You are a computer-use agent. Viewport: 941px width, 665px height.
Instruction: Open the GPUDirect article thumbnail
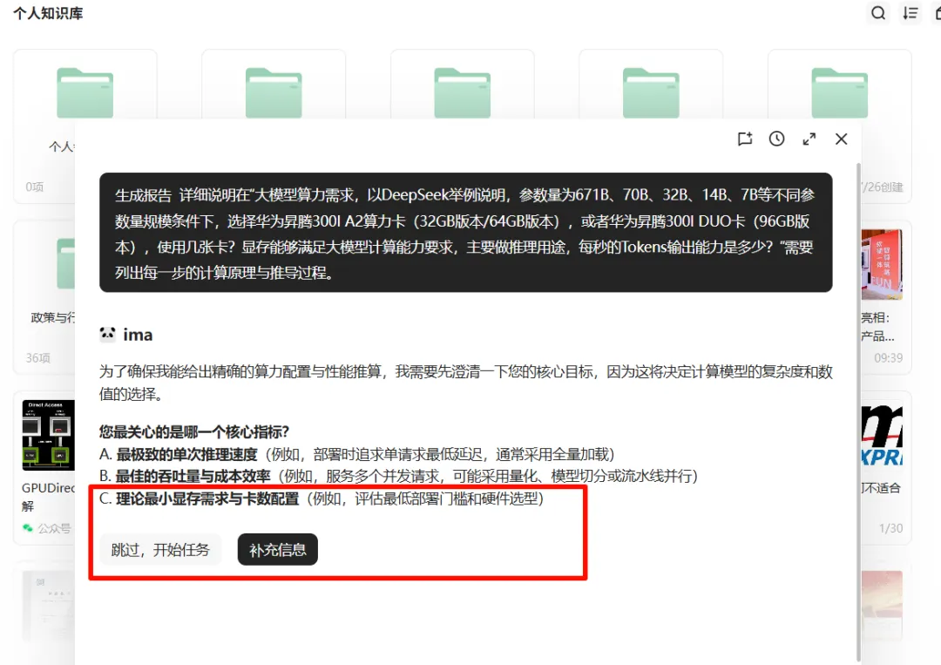(48, 435)
